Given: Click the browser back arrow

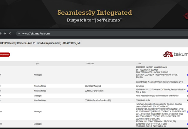Looking at the screenshot, I should (1, 33).
